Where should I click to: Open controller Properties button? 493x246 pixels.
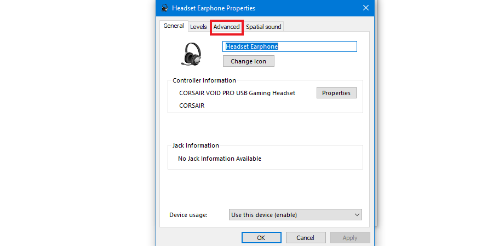pyautogui.click(x=336, y=93)
